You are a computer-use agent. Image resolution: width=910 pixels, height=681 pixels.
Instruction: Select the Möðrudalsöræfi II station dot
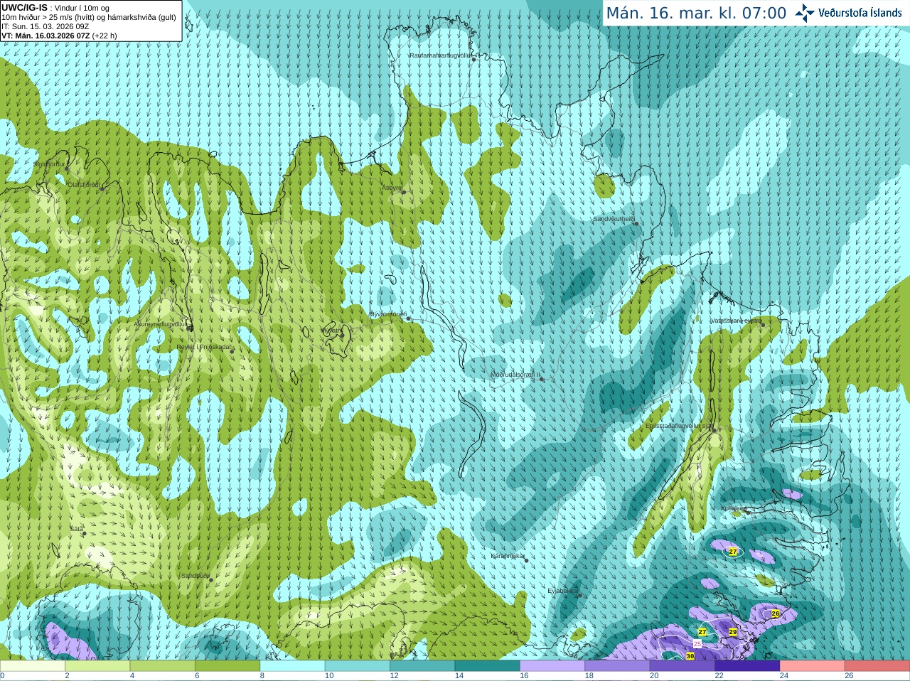pyautogui.click(x=542, y=379)
